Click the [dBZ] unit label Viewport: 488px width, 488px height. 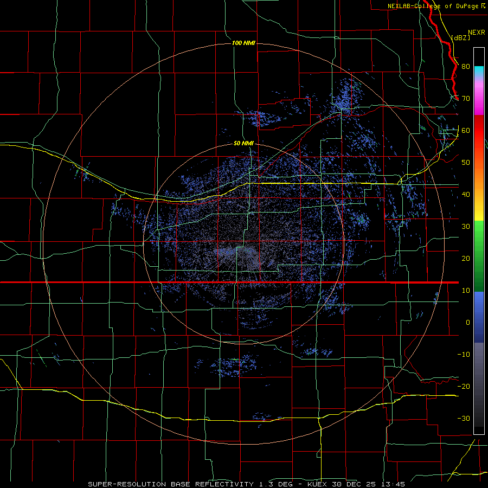tap(460, 37)
